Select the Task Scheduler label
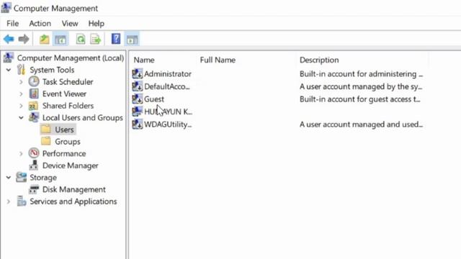Viewport: 461px width, 259px height. (68, 81)
